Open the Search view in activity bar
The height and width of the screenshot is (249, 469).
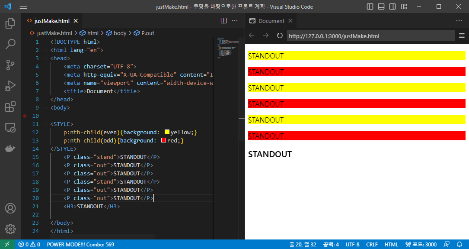pos(10,44)
